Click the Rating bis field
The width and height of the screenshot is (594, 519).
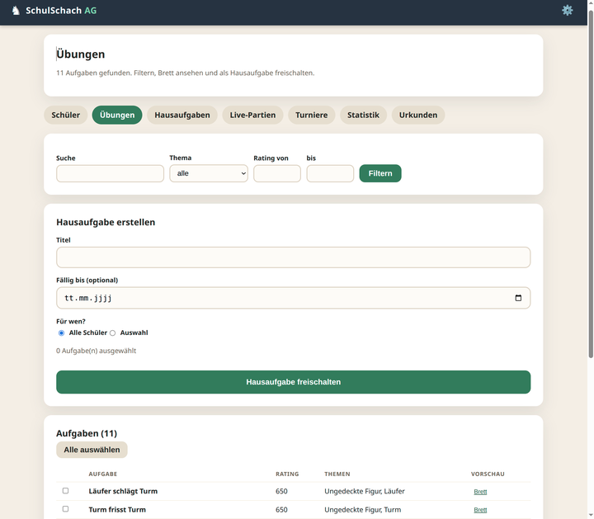click(x=330, y=173)
